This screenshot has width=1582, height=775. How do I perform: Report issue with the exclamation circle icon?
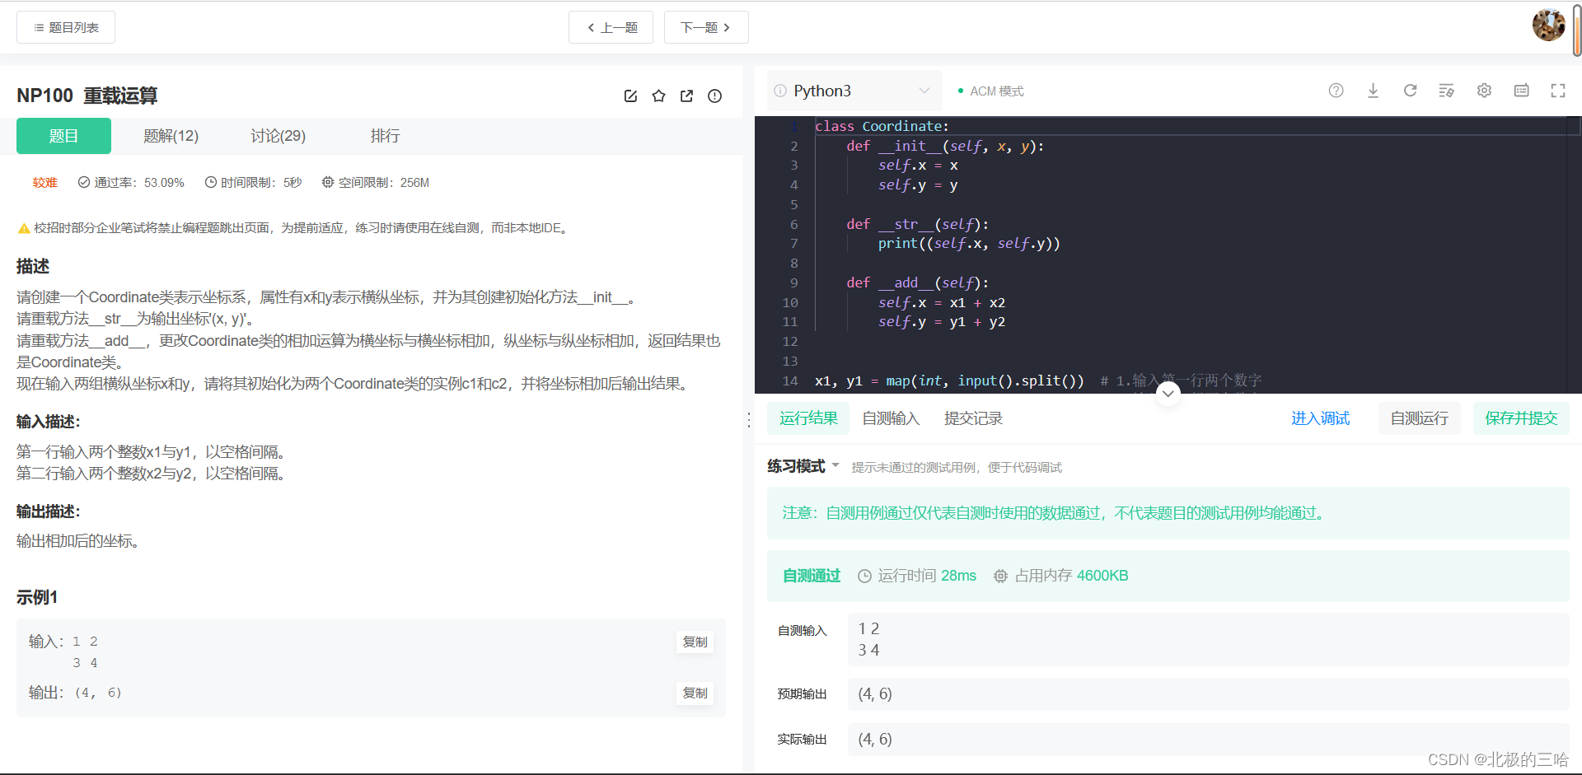tap(714, 96)
